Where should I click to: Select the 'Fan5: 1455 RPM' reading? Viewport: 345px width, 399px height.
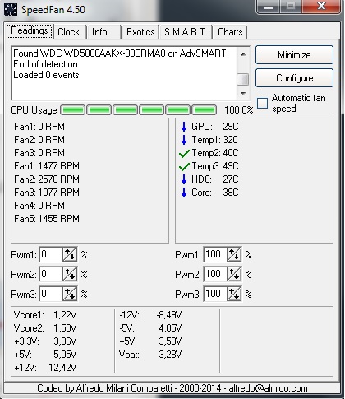[47, 219]
